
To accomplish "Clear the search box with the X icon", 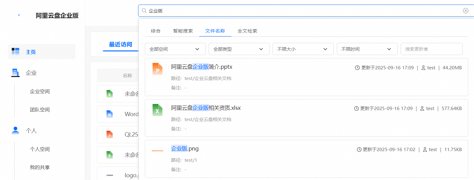I will [466, 11].
